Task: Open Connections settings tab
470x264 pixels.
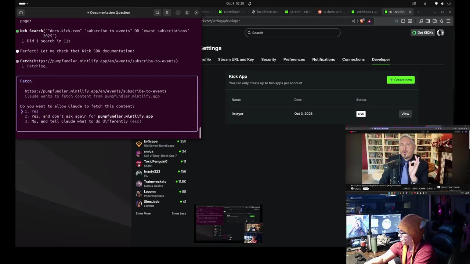Action: 353,59
